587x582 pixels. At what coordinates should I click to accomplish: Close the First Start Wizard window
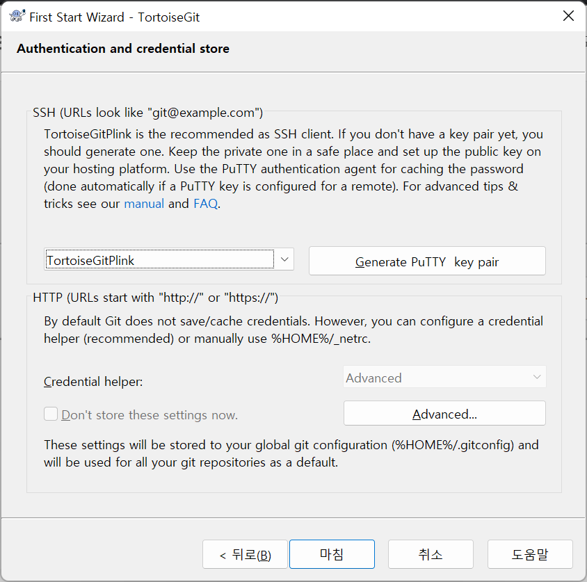tap(568, 16)
